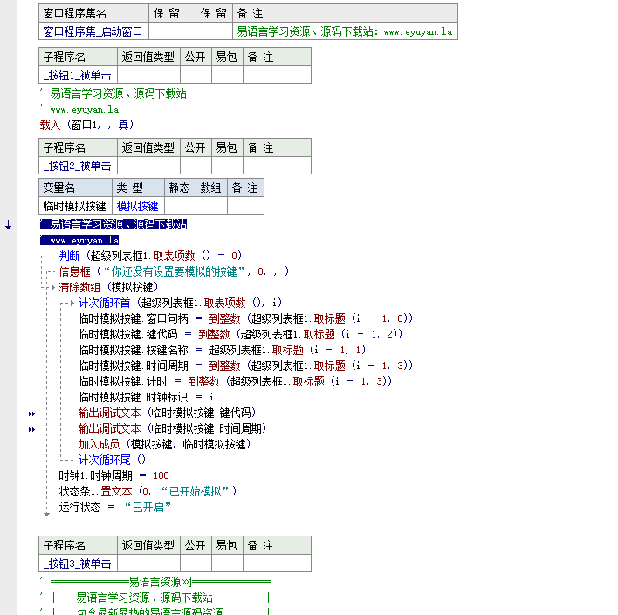
Task: Click the empty 静态 cell of 临时模拟按键
Action: [180, 206]
